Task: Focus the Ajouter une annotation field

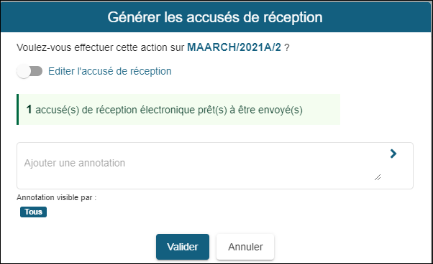Action: click(x=199, y=166)
